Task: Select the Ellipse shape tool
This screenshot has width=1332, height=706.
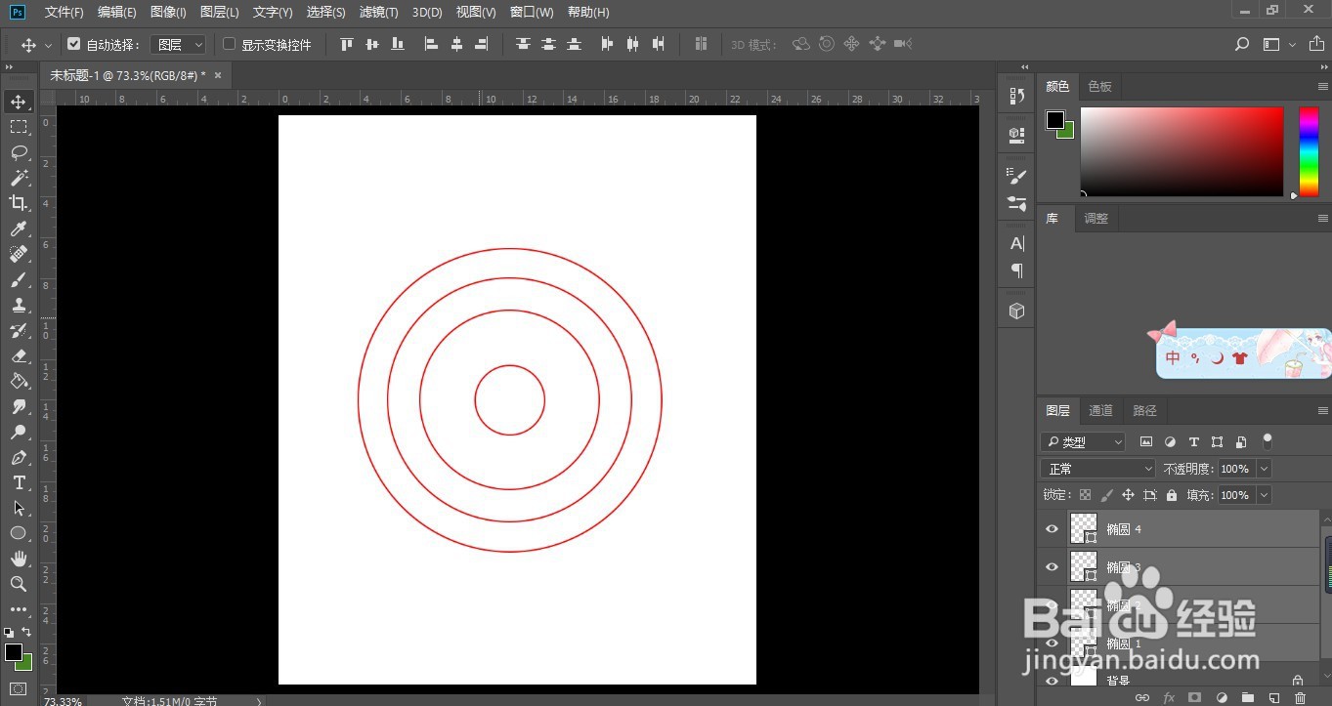Action: pos(19,533)
